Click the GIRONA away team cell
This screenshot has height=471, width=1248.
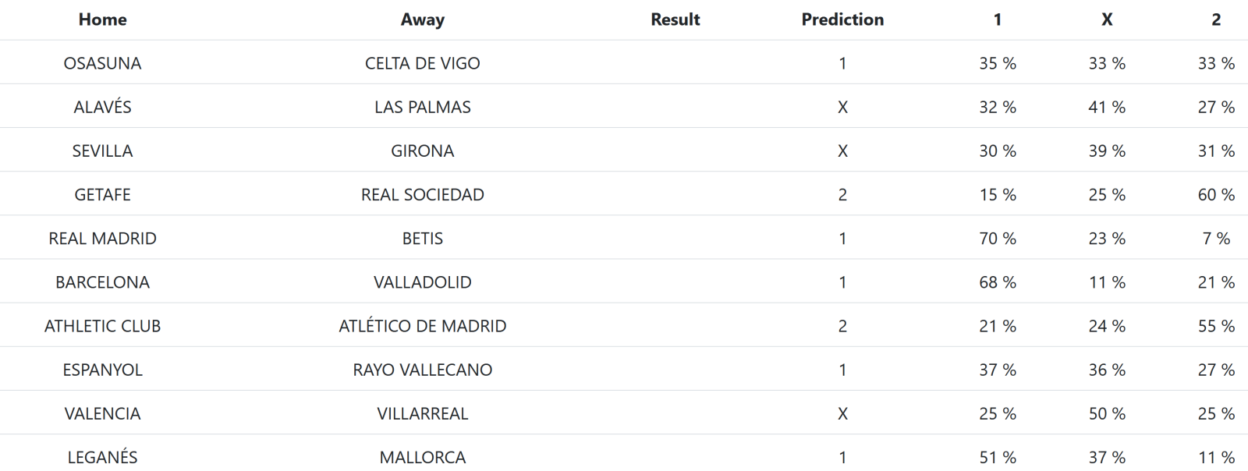(422, 151)
